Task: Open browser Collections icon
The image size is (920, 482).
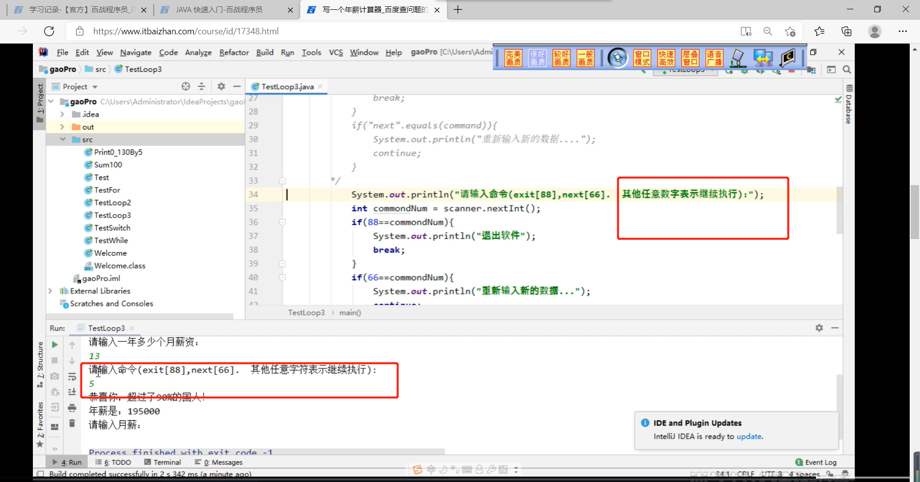Action: 846,31
